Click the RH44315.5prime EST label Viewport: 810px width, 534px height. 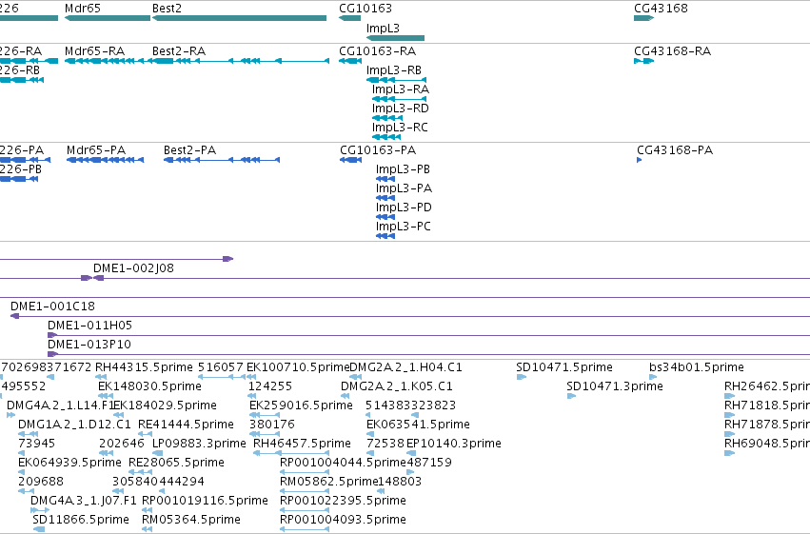pyautogui.click(x=144, y=367)
